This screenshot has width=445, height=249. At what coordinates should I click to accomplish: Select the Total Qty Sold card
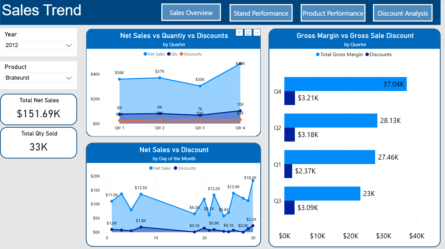tap(38, 142)
